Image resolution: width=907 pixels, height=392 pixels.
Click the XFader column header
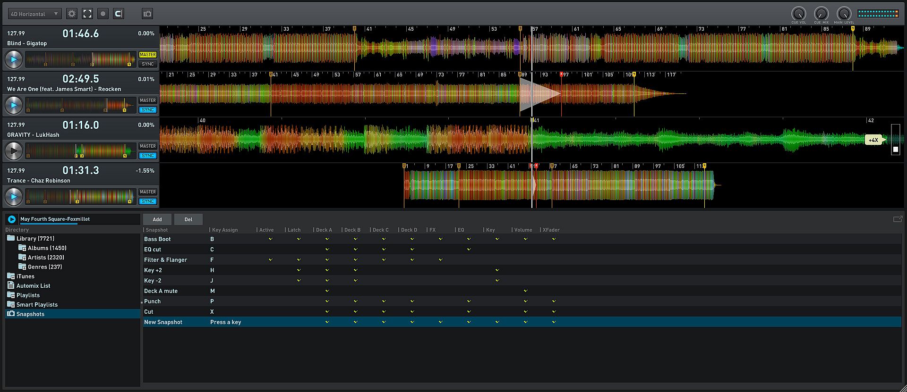tap(551, 230)
